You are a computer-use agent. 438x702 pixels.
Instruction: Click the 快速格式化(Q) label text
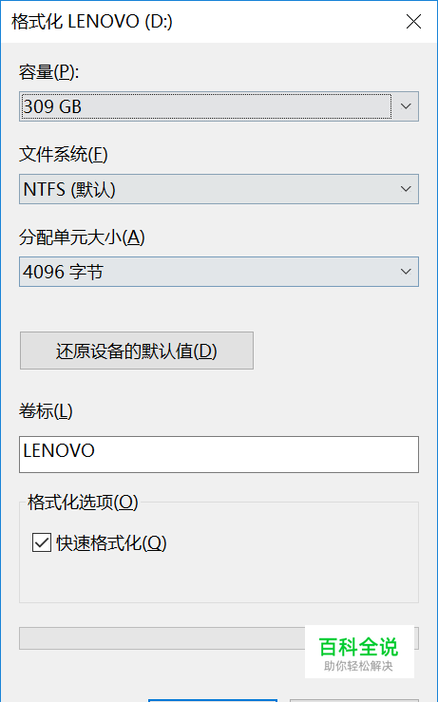coord(111,543)
